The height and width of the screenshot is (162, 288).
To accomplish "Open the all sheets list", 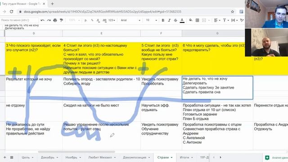I will point(12,157).
